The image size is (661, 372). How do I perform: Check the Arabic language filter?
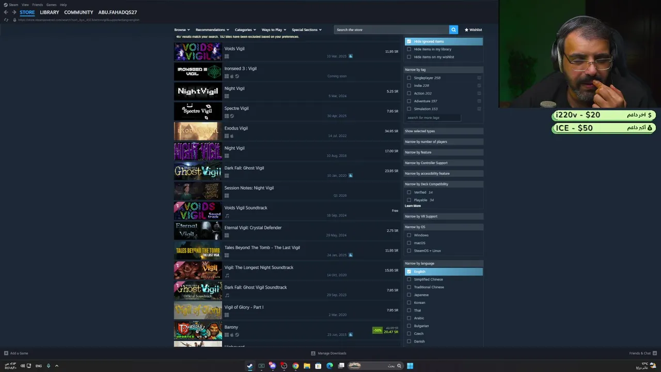pyautogui.click(x=409, y=318)
